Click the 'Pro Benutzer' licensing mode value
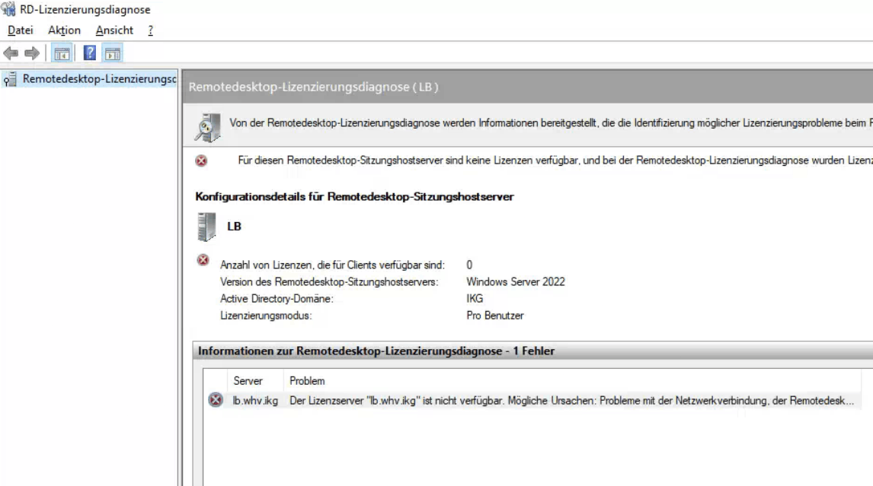The image size is (873, 486). [495, 316]
